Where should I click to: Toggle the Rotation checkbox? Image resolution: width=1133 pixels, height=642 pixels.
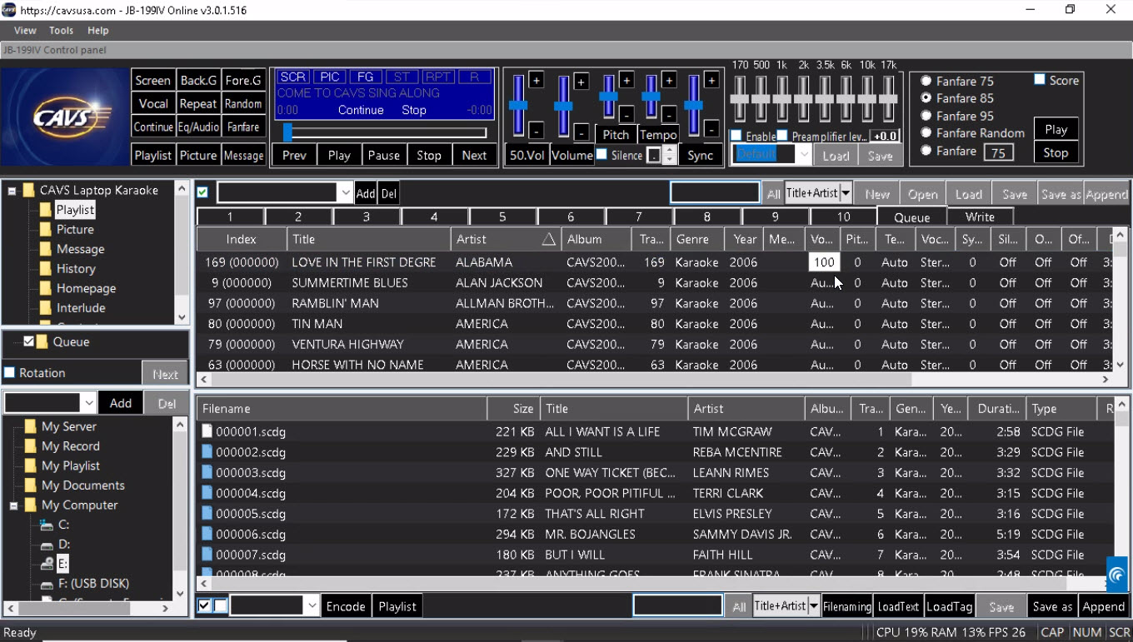coord(10,372)
